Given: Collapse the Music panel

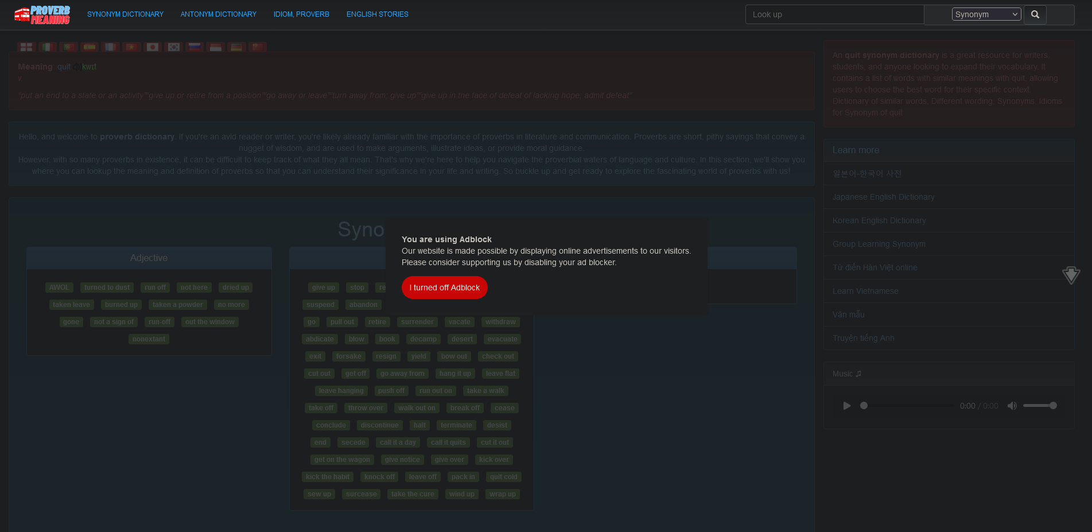Looking at the screenshot, I should point(846,374).
